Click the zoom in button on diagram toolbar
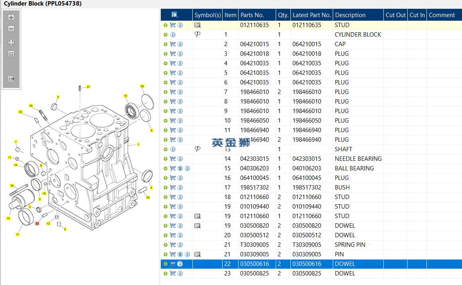The width and height of the screenshot is (462, 285). point(11,18)
